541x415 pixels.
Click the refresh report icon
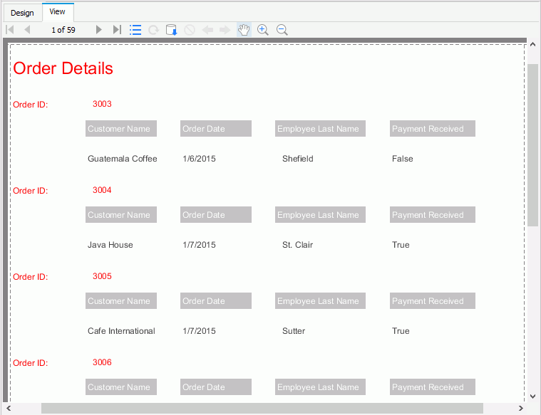(x=153, y=30)
